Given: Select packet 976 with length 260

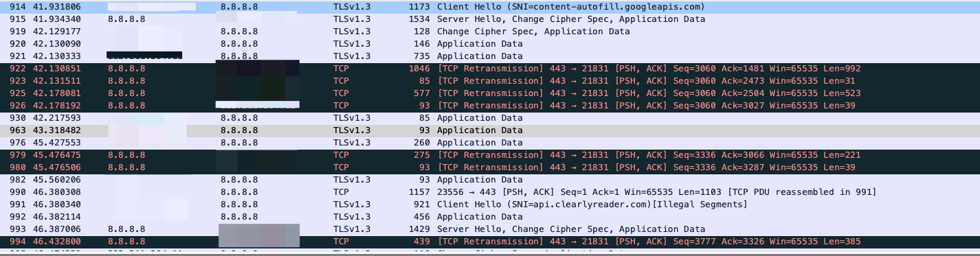Looking at the screenshot, I should tap(490, 143).
